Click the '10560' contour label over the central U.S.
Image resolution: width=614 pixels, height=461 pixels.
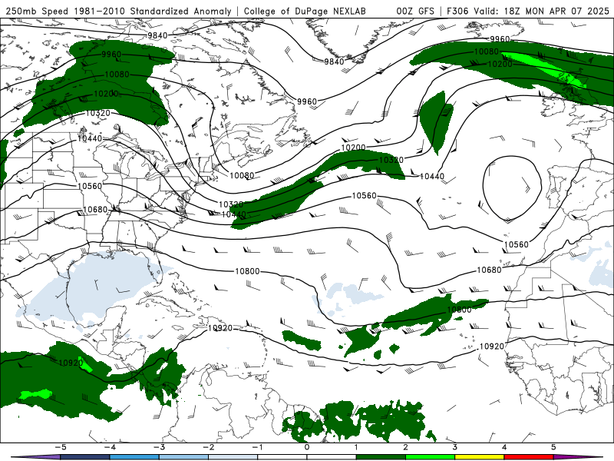pyautogui.click(x=90, y=186)
